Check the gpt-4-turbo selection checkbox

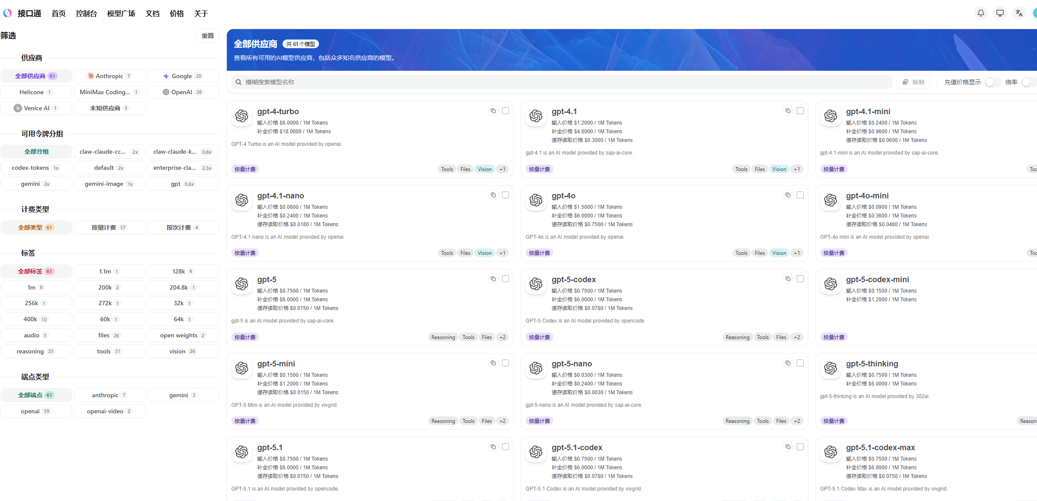tap(505, 111)
